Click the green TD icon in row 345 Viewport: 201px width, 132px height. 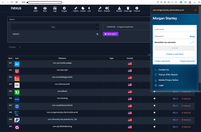17,92
